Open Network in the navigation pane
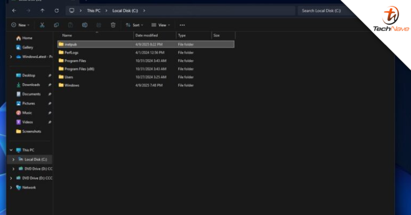Image resolution: width=411 pixels, height=215 pixels. pyautogui.click(x=26, y=188)
